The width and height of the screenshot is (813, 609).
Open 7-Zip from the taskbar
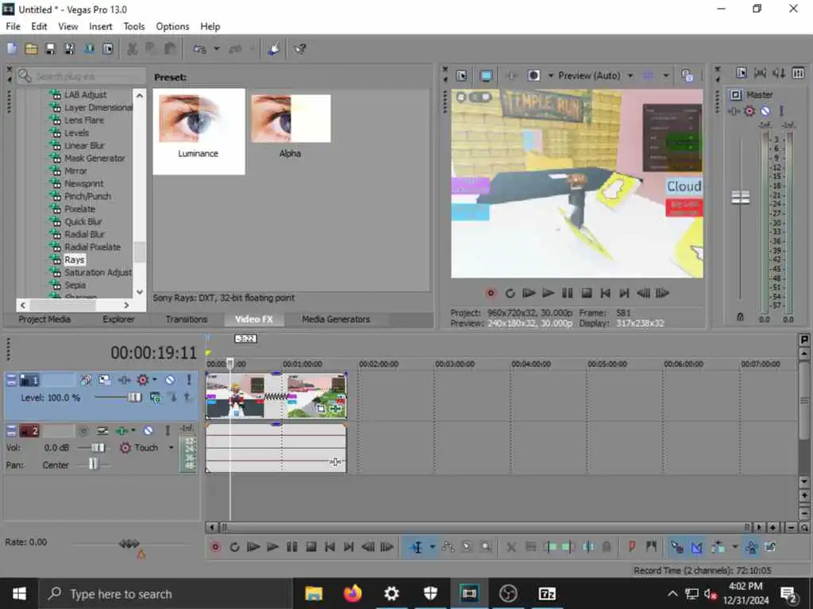(x=547, y=593)
